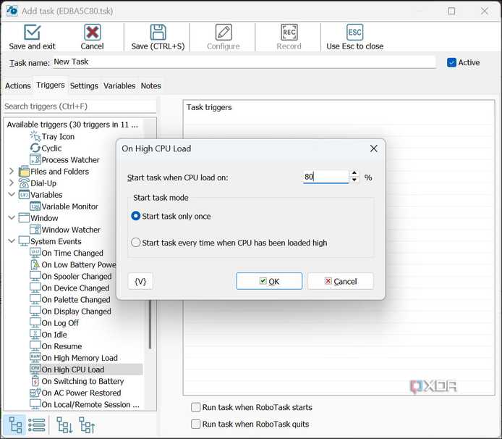The image size is (502, 439).
Task: Close the On High CPU Load dialog
Action: [x=374, y=149]
